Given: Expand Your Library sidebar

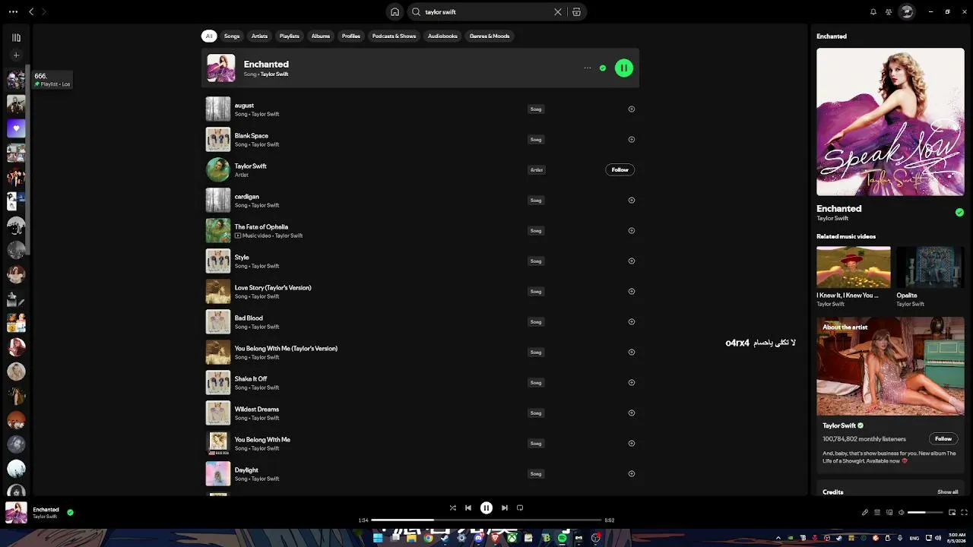Looking at the screenshot, I should [x=16, y=37].
